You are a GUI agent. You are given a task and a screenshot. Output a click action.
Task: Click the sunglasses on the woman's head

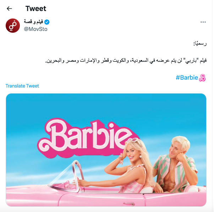click(x=133, y=141)
